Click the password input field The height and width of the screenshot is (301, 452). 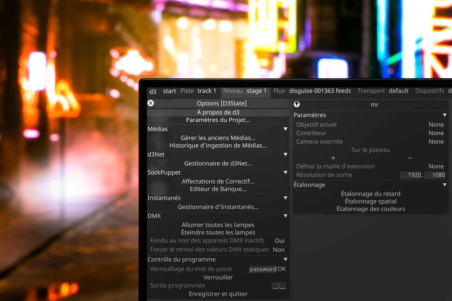tap(263, 269)
